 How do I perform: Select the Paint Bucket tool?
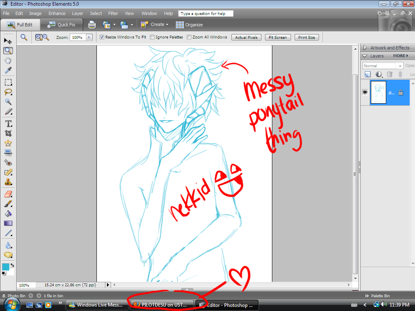[x=8, y=213]
